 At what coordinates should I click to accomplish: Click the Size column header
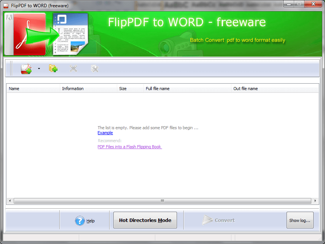[x=123, y=88]
